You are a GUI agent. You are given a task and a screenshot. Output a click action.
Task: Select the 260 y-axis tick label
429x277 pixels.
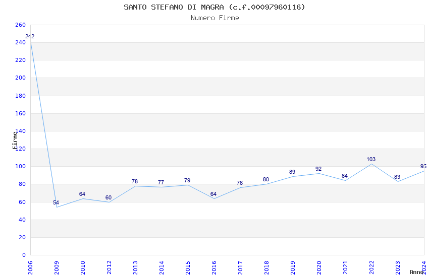point(20,25)
